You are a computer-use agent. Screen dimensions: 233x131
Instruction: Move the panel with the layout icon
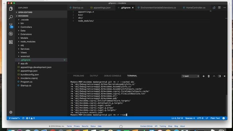(x=219, y=76)
